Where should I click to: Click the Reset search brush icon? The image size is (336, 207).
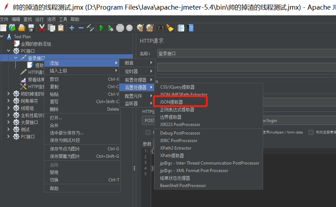tap(170, 28)
